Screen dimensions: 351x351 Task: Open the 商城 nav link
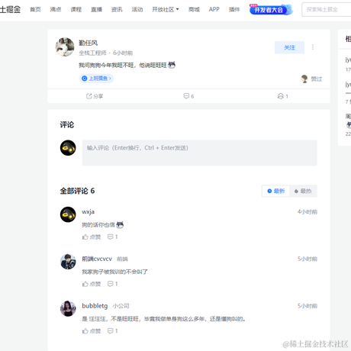coord(194,10)
